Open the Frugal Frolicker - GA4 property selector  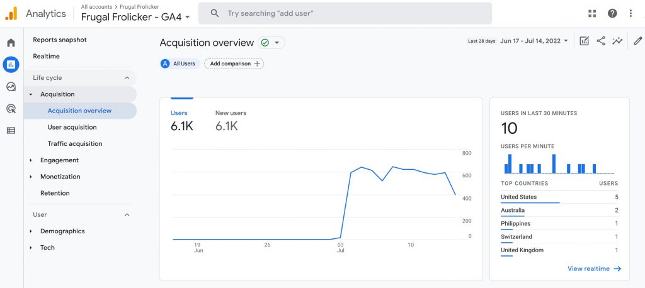pyautogui.click(x=135, y=17)
